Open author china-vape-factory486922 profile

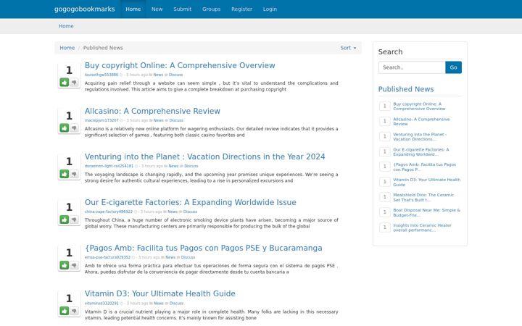pyautogui.click(x=109, y=212)
